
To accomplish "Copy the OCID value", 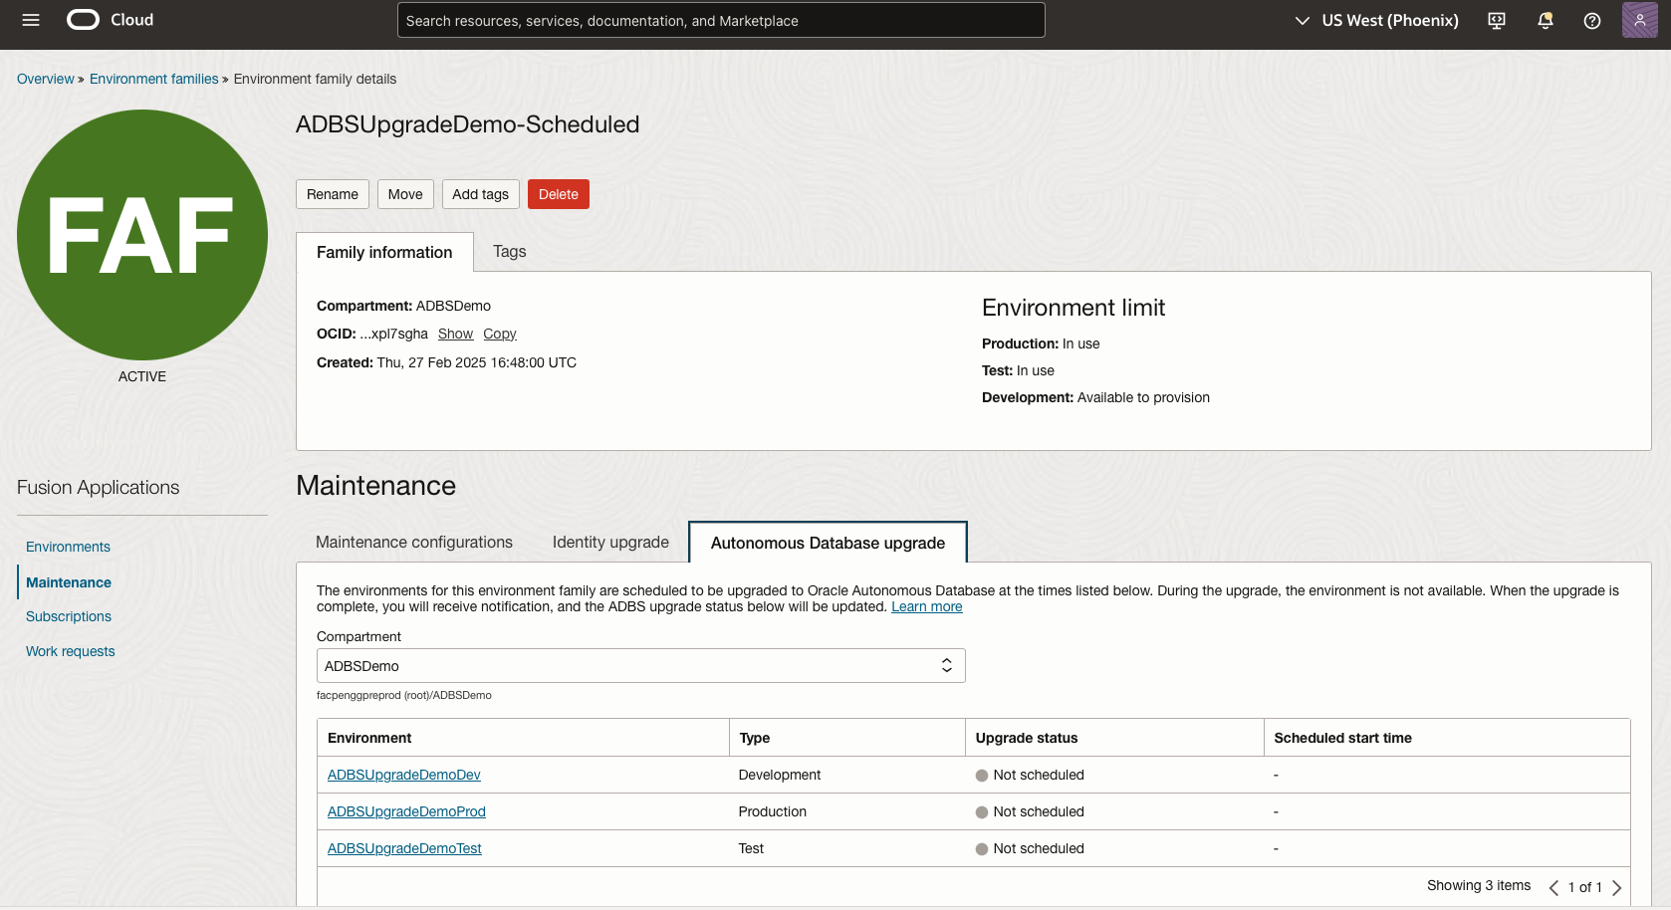I will pyautogui.click(x=500, y=334).
